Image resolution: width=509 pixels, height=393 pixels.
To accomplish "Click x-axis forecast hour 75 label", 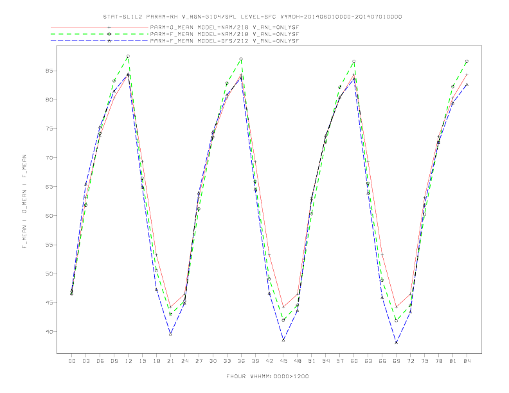I will 425,361.
